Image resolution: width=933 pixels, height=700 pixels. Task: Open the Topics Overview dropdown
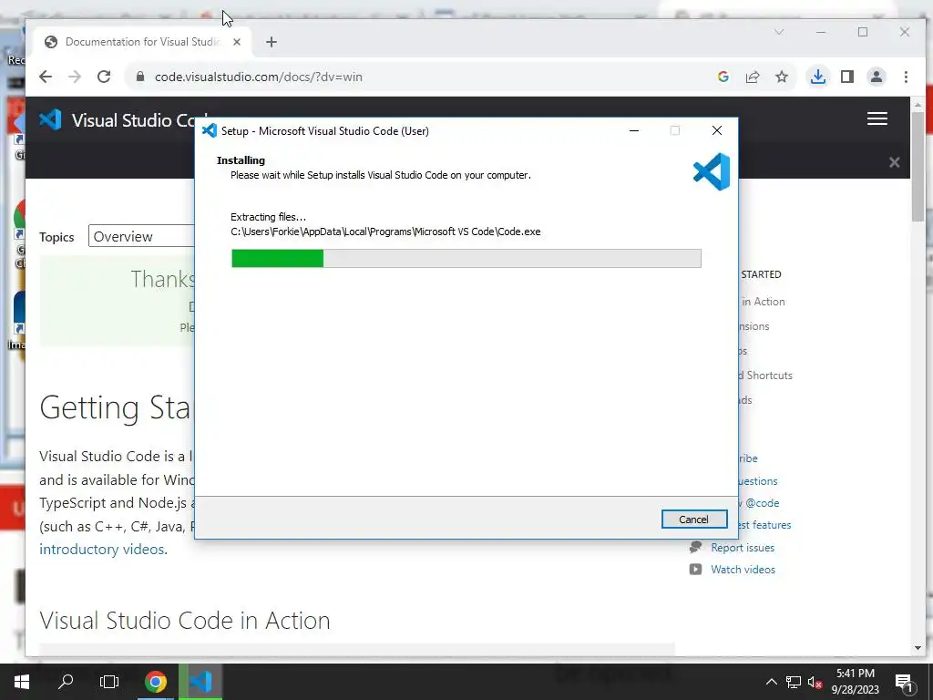(x=141, y=236)
